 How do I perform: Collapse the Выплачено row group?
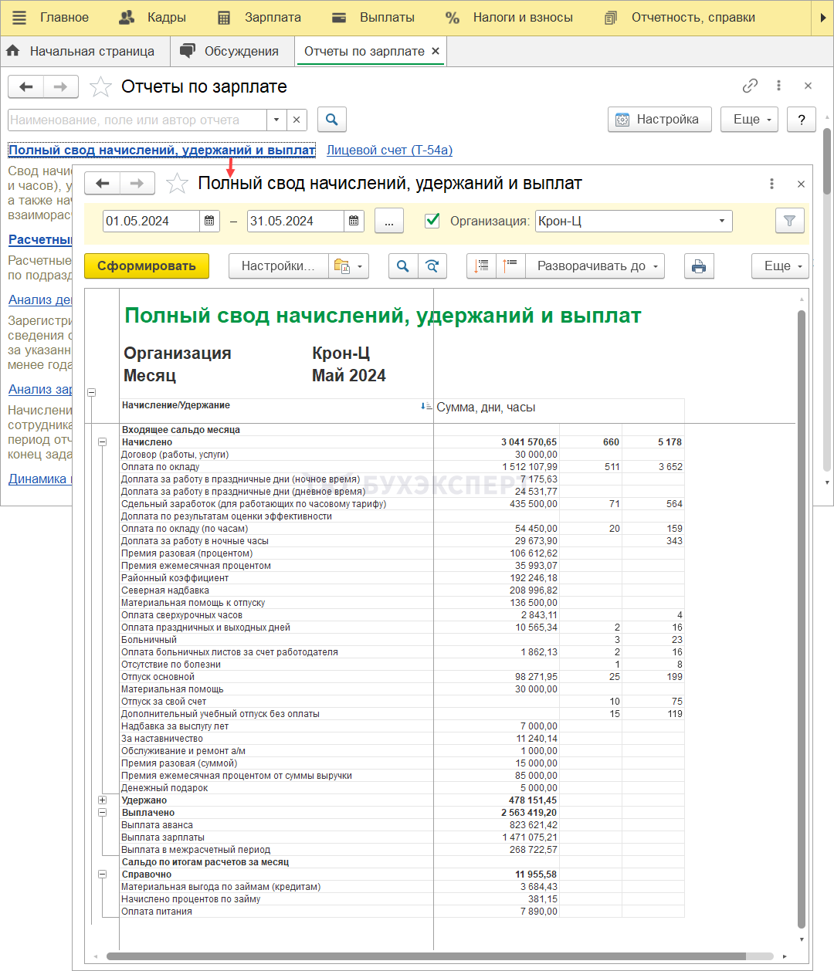102,813
